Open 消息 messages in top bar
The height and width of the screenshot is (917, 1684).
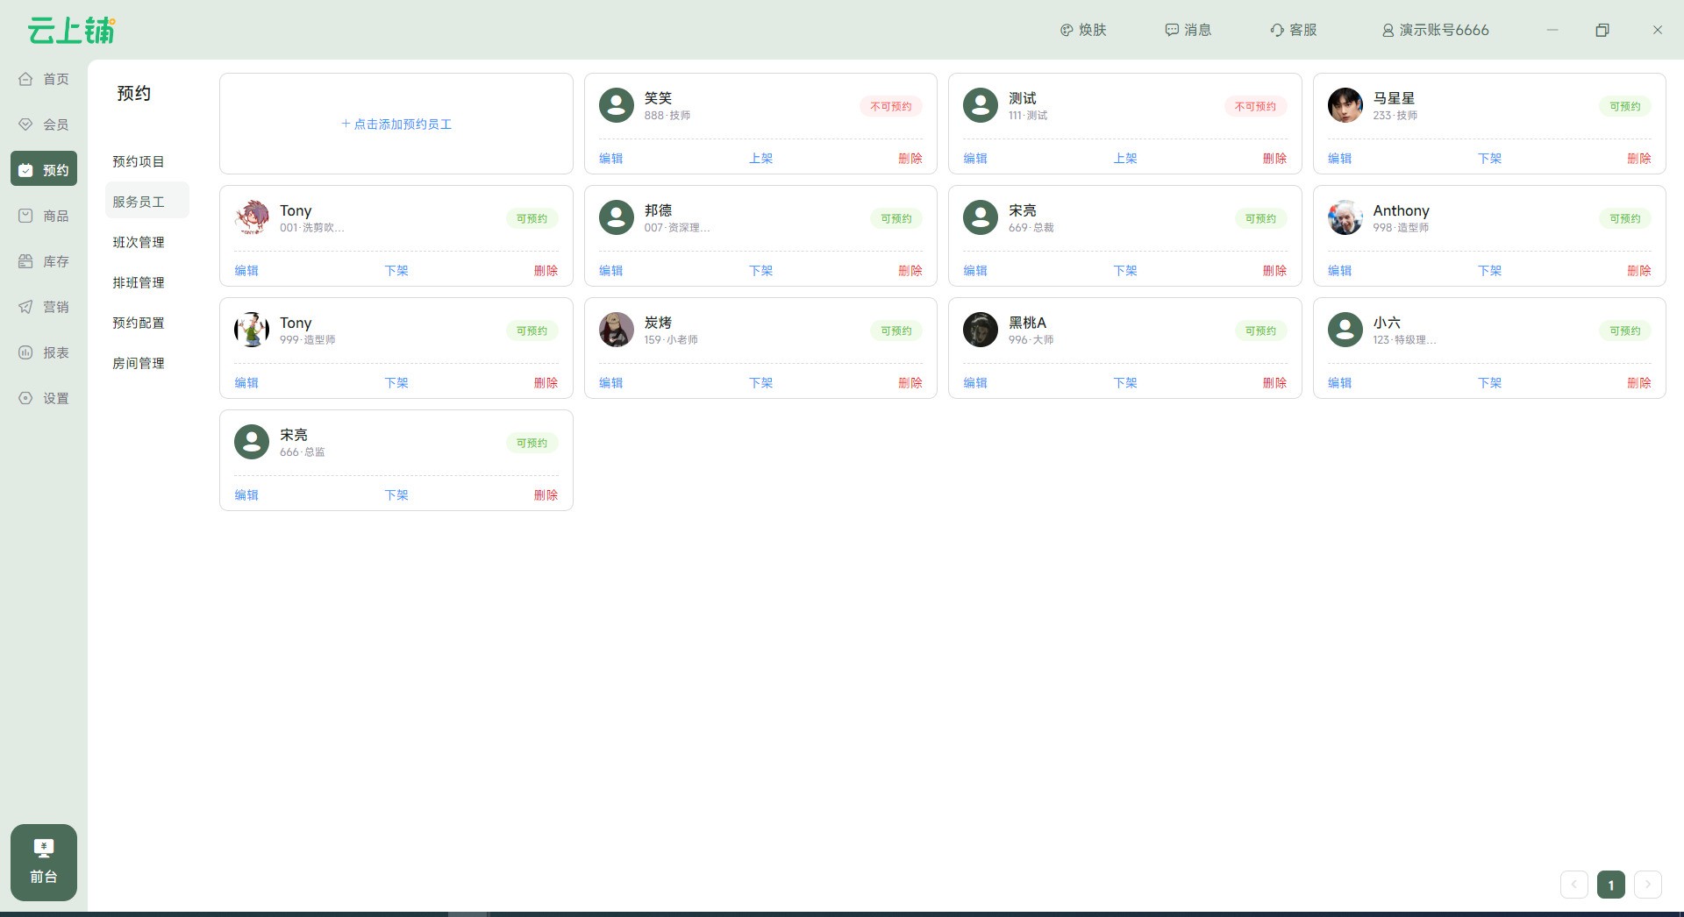pyautogui.click(x=1188, y=30)
